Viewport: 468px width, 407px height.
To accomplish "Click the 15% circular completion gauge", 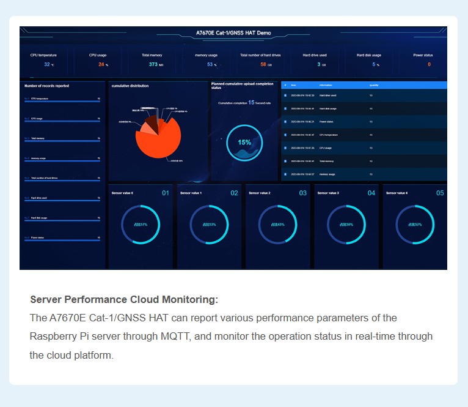I will pyautogui.click(x=244, y=143).
